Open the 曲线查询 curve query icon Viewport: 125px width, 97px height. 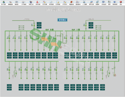coord(77,2)
